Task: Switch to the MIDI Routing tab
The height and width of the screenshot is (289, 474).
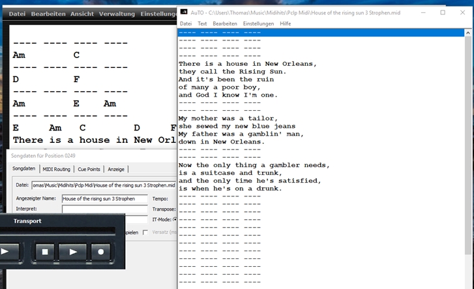Action: (x=56, y=169)
